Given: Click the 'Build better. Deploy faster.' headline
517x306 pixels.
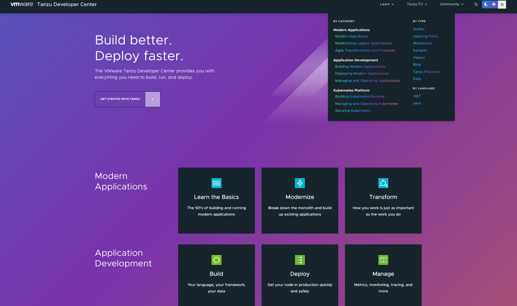Looking at the screenshot, I should tap(139, 48).
